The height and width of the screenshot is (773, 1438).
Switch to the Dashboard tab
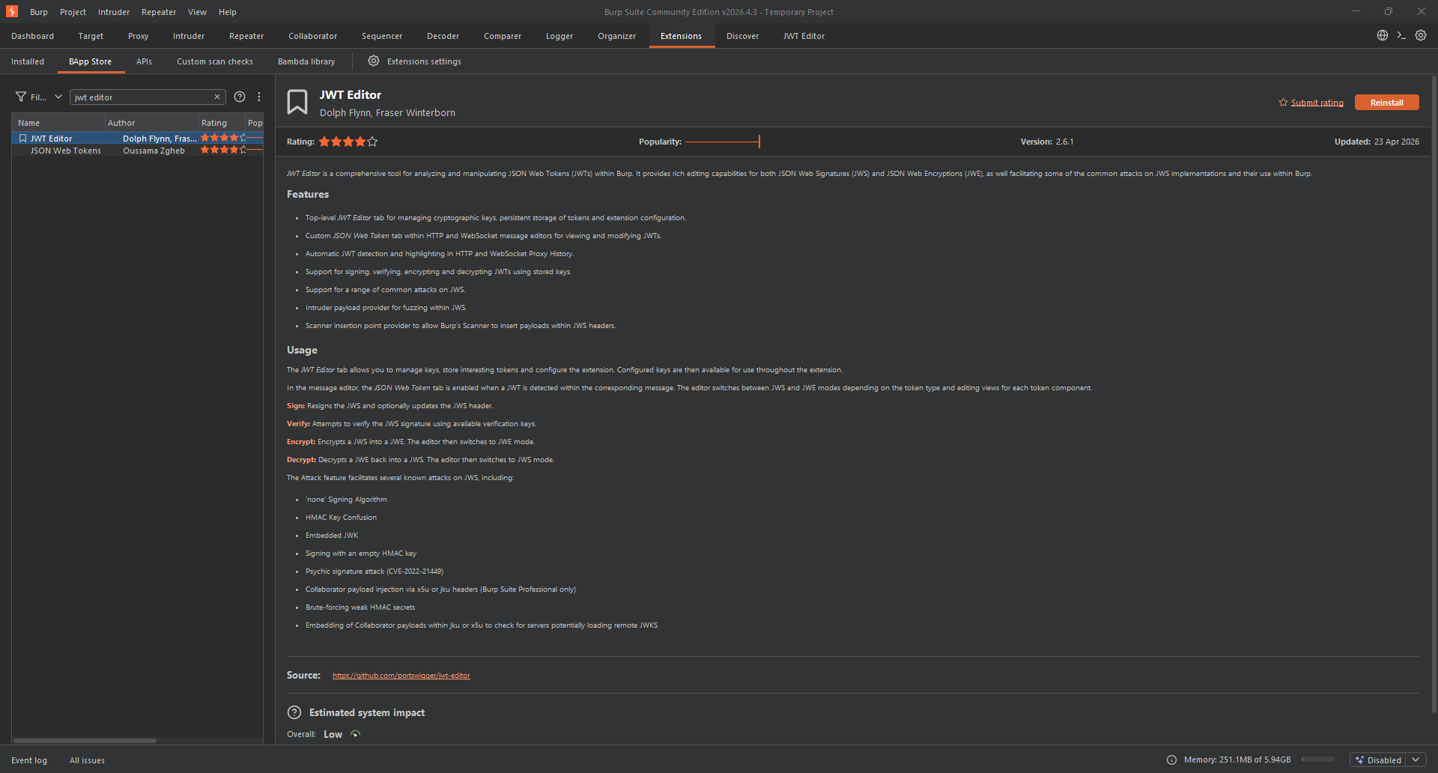[33, 36]
